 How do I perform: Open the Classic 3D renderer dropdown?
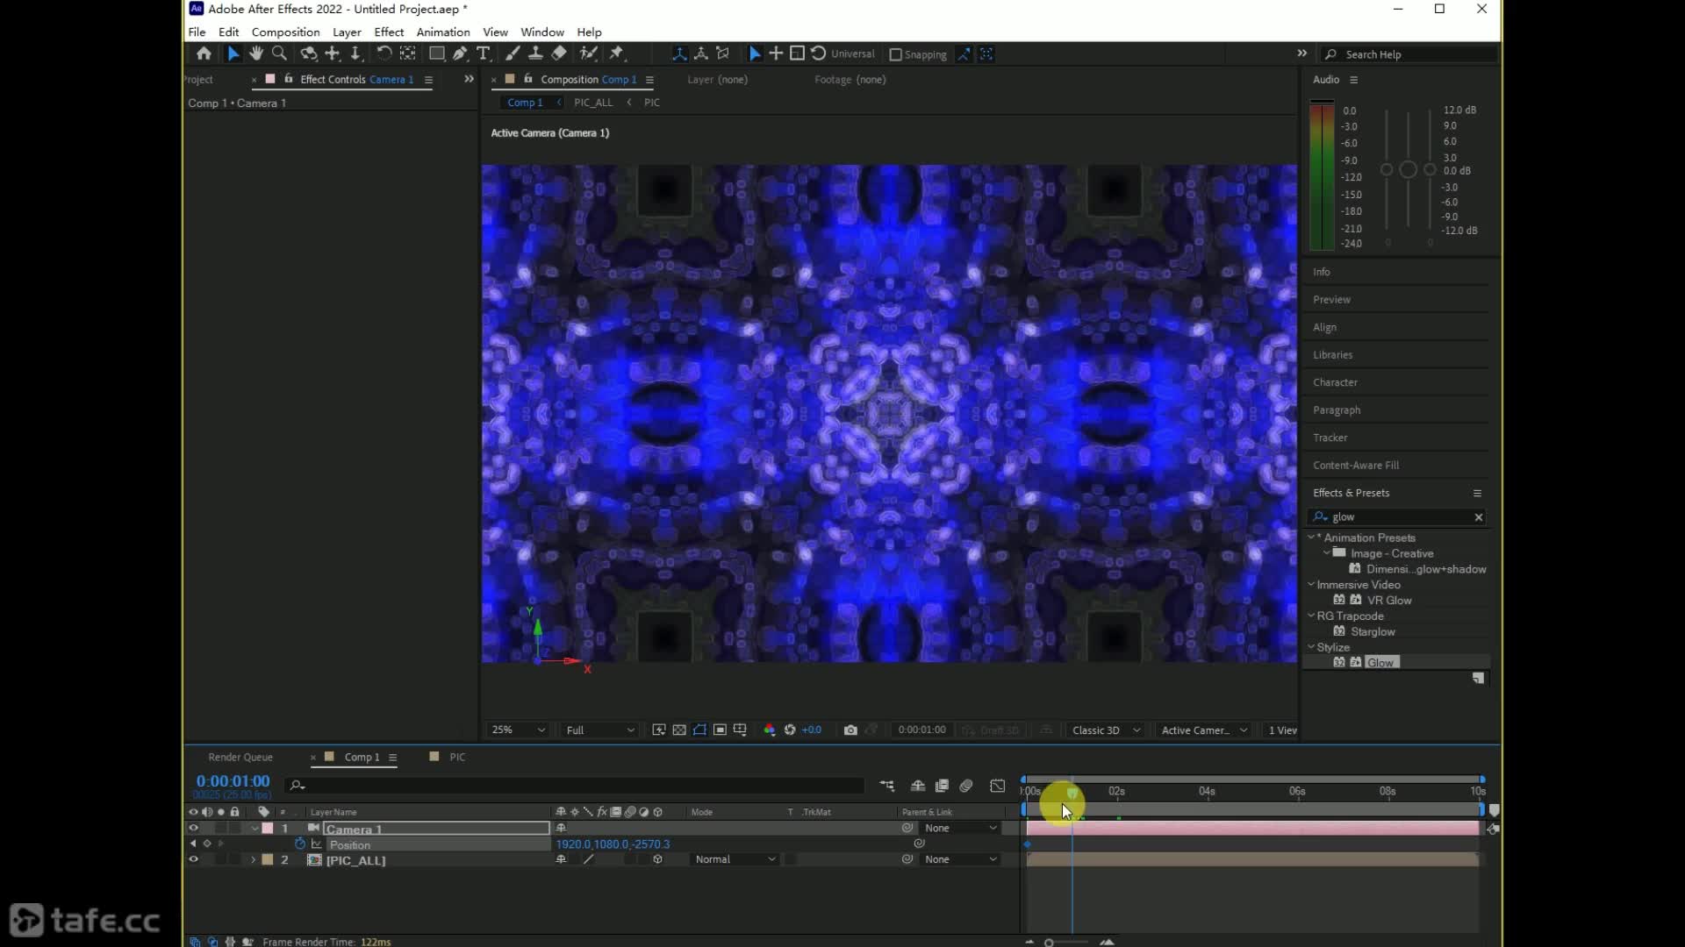1106,730
